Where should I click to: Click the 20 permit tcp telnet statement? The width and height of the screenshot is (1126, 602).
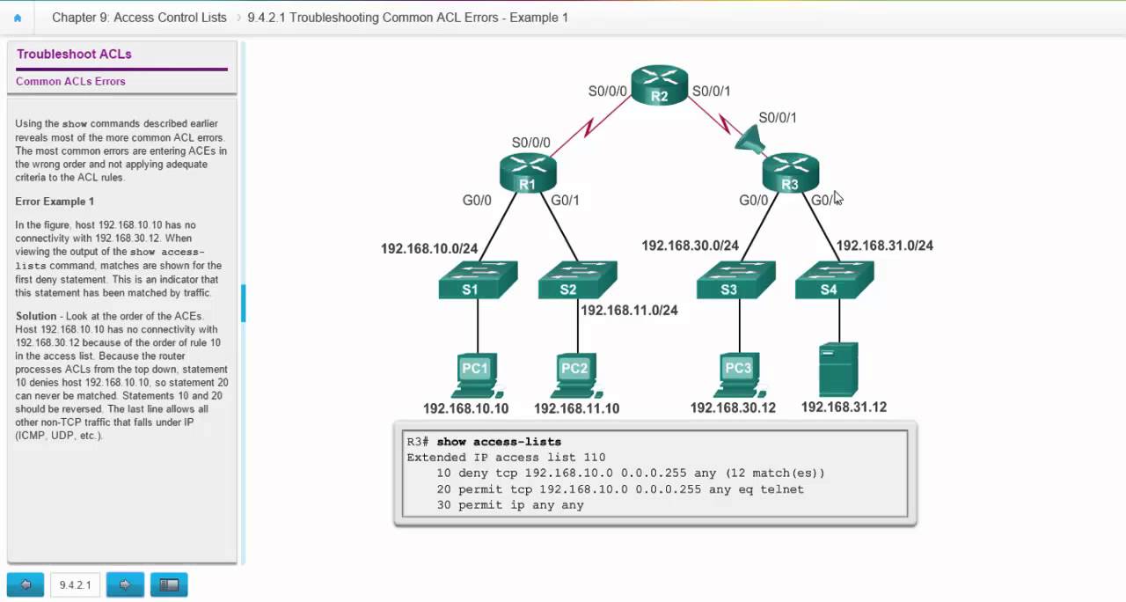(620, 488)
